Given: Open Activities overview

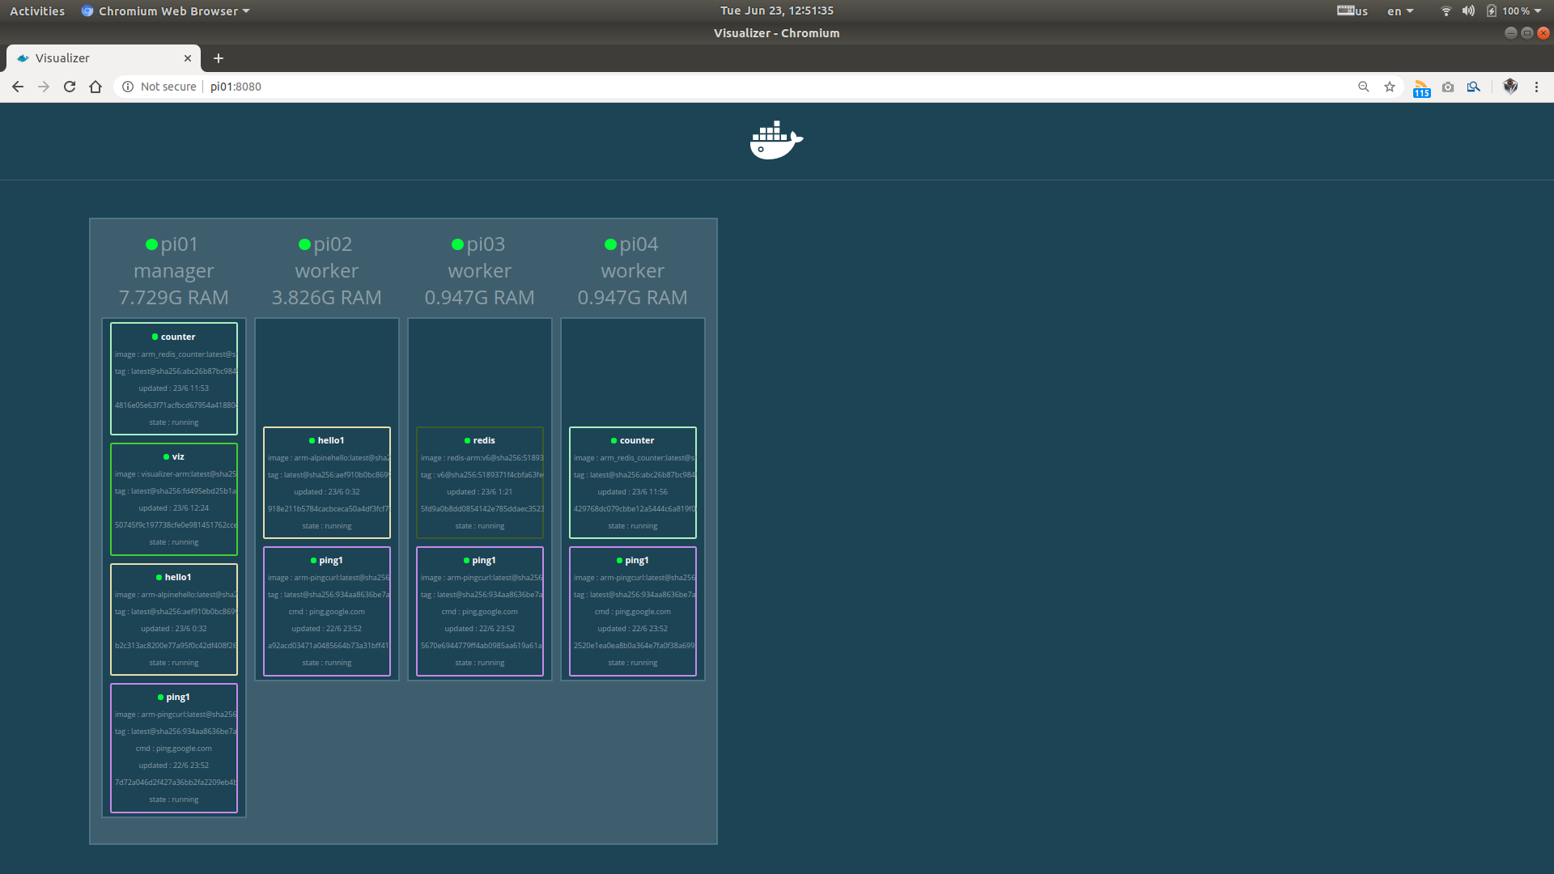Looking at the screenshot, I should [x=37, y=11].
